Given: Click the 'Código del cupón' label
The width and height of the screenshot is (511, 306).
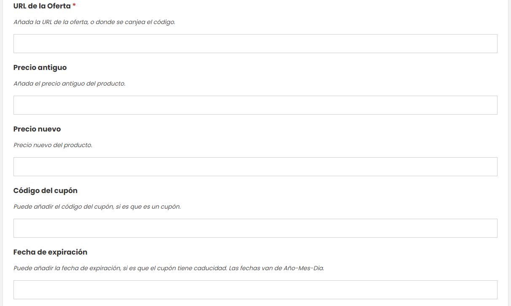Looking at the screenshot, I should (46, 191).
